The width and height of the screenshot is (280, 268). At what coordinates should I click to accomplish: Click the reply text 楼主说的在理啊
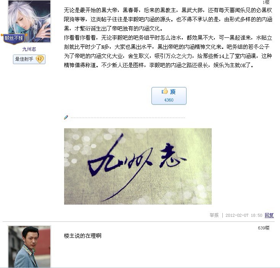[82, 236]
